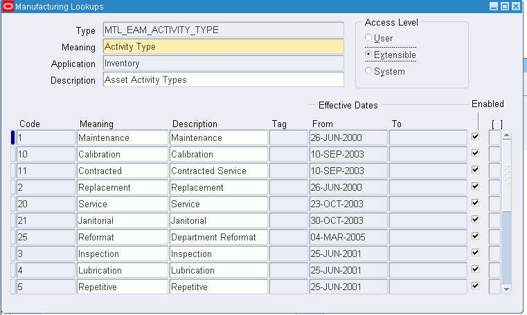Toggle Enabled checkbox for Calibration row
This screenshot has width=527, height=315.
coord(475,153)
